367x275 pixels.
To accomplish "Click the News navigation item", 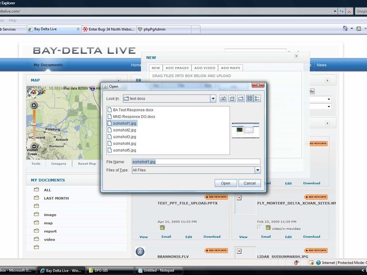I will [x=321, y=65].
